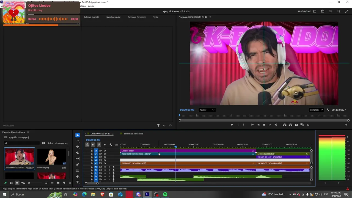This screenshot has height=198, width=352.
Task: Switch Project panel to list view
Action: tap(11, 183)
